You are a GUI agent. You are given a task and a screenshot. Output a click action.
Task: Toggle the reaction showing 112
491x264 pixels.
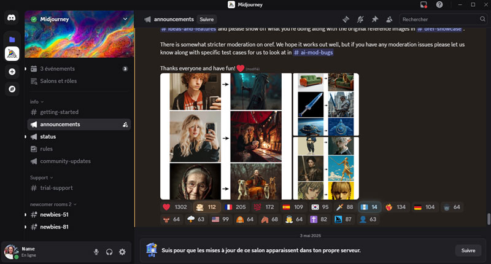point(207,207)
